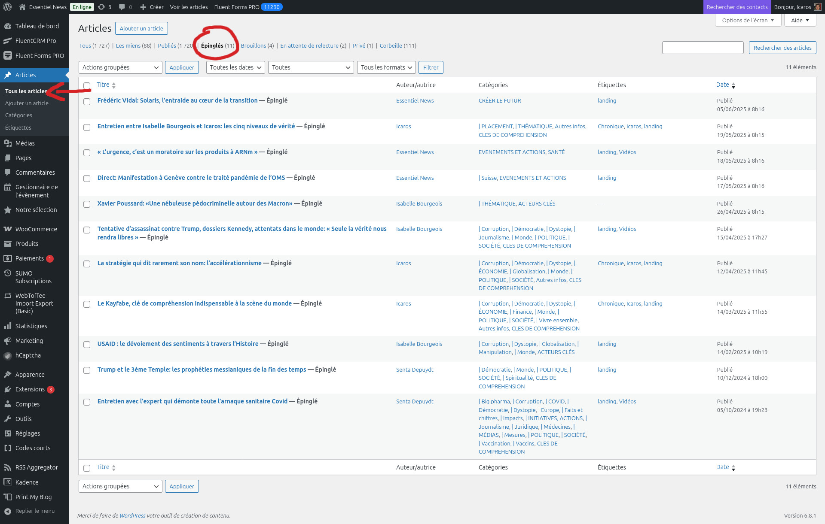Toggle the select-all checkbox in the table footer

[x=87, y=468]
